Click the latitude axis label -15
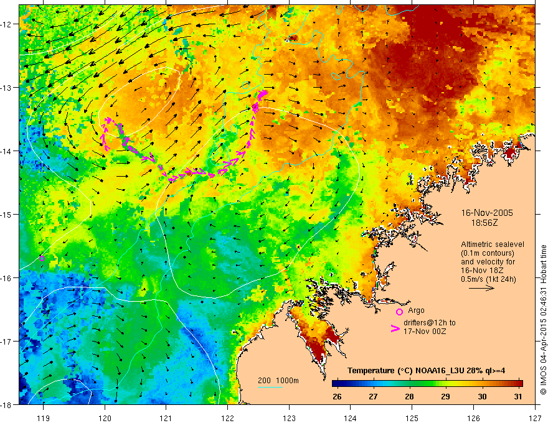548x423 pixels. click(6, 214)
